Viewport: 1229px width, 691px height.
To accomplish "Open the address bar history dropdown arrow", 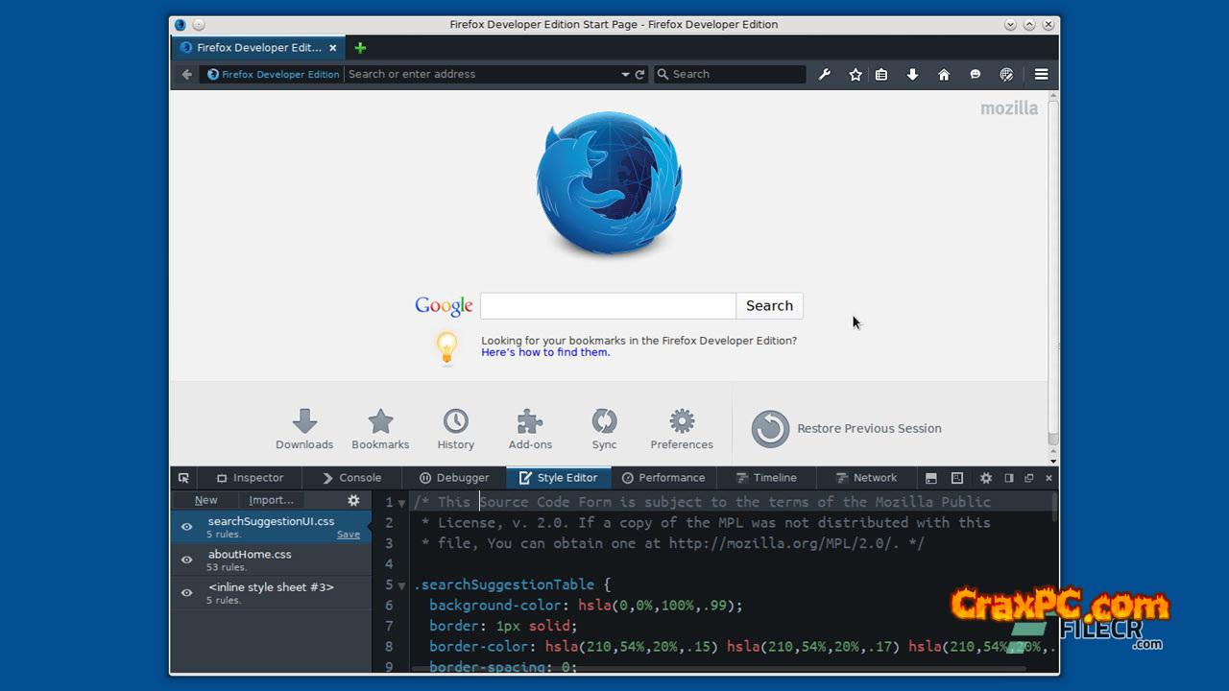I will [x=625, y=74].
